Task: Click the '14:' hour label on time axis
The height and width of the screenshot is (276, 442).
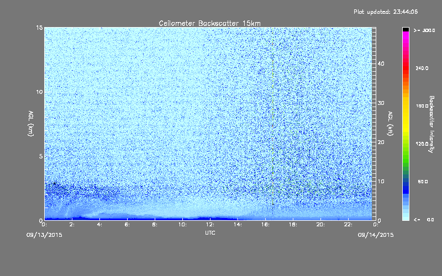Action: point(238,225)
